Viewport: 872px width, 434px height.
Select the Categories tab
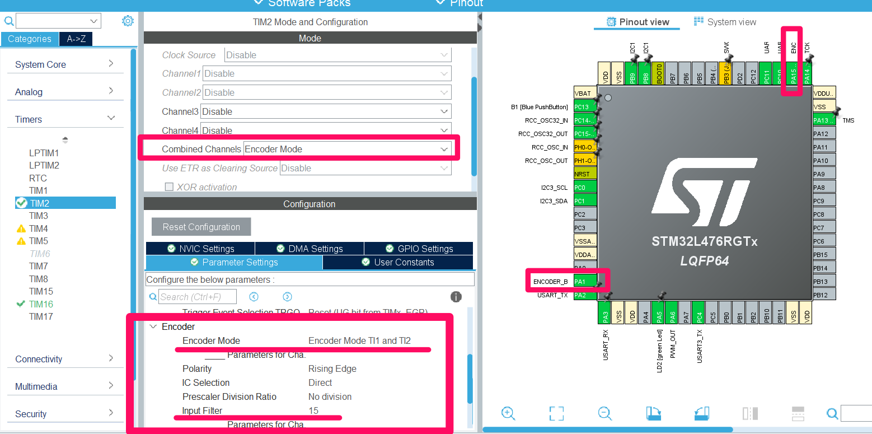[30, 39]
